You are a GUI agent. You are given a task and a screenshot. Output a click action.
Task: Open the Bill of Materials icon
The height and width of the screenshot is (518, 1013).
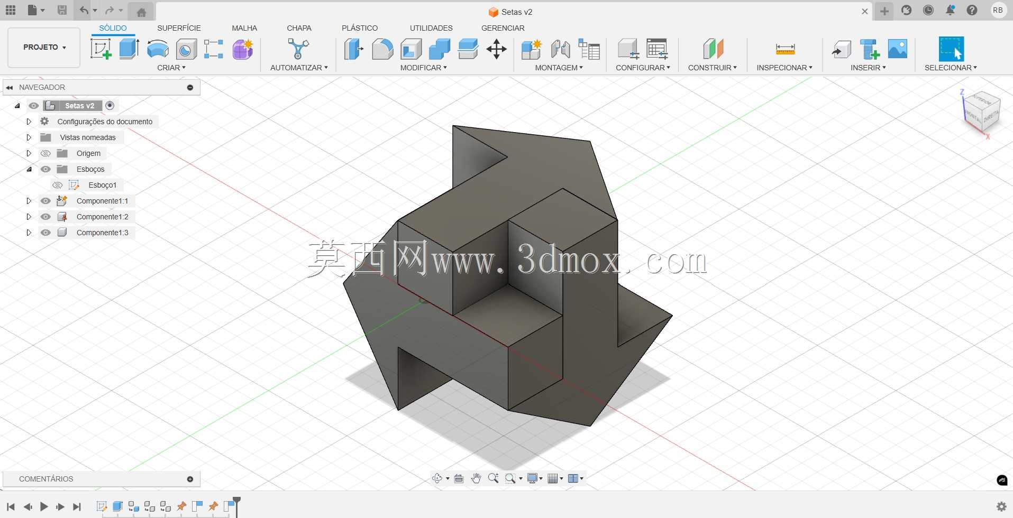coord(589,49)
